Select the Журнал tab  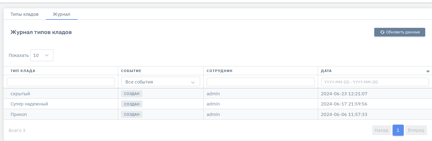pos(61,14)
